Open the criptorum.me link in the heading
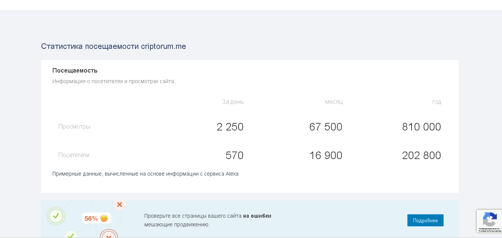Image resolution: width=502 pixels, height=238 pixels. pyautogui.click(x=164, y=46)
